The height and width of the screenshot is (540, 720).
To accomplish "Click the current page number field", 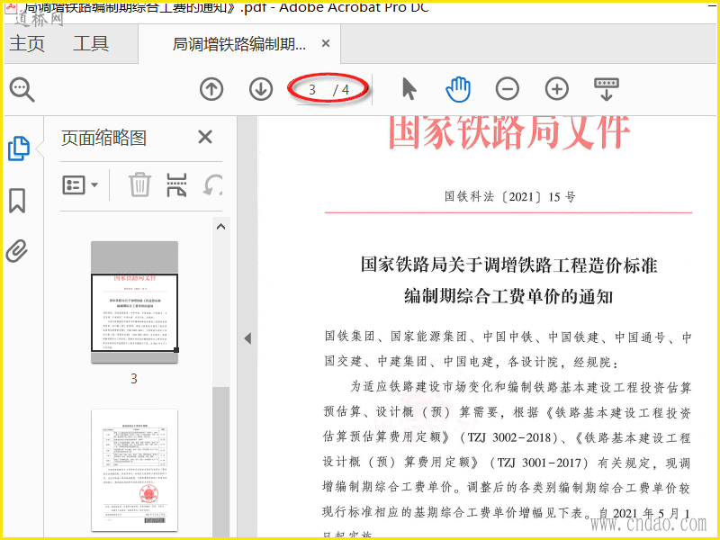I will click(x=312, y=89).
